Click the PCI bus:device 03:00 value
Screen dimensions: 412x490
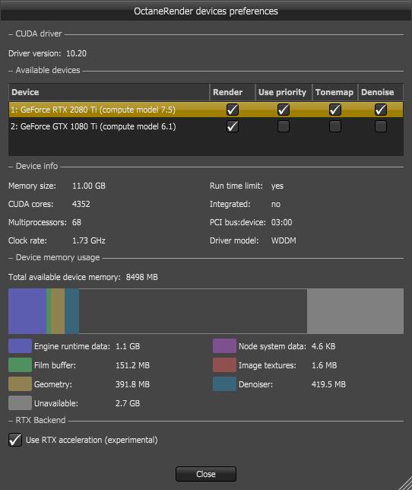[x=281, y=222]
